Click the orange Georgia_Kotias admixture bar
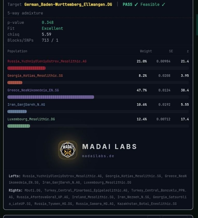198x218 pixels. pos(15,83)
